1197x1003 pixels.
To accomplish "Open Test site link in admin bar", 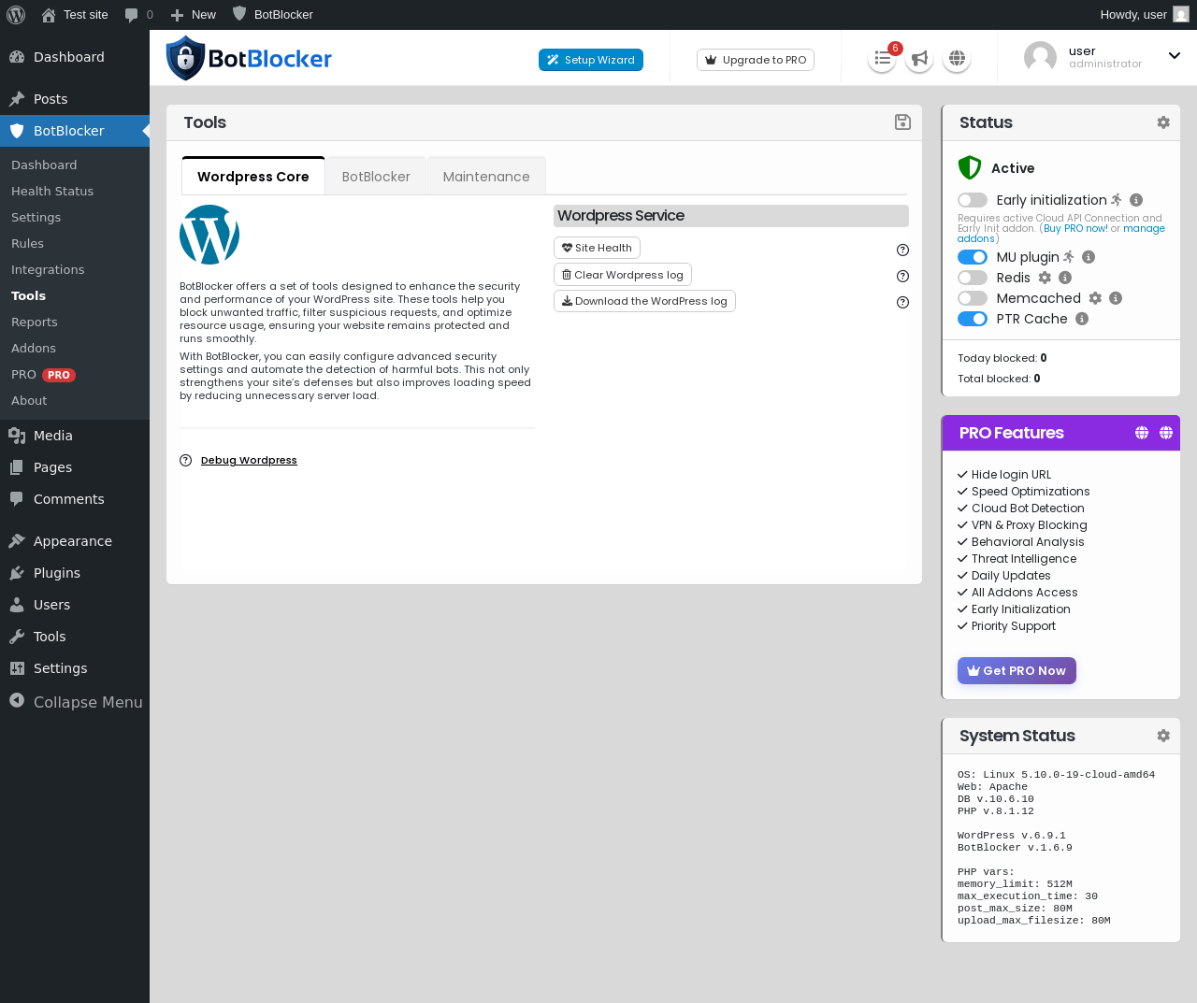I will click(x=75, y=14).
